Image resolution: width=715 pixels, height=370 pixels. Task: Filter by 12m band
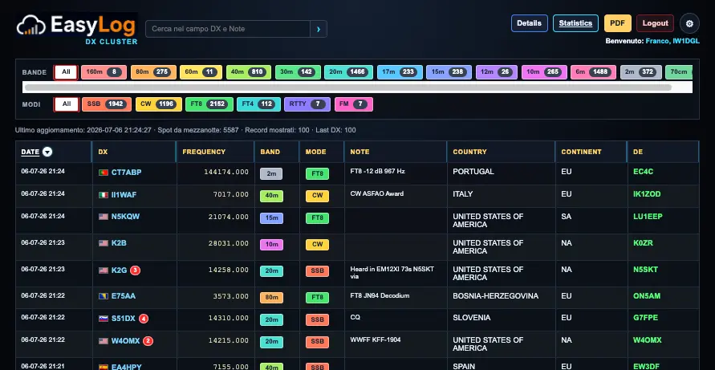pyautogui.click(x=497, y=72)
